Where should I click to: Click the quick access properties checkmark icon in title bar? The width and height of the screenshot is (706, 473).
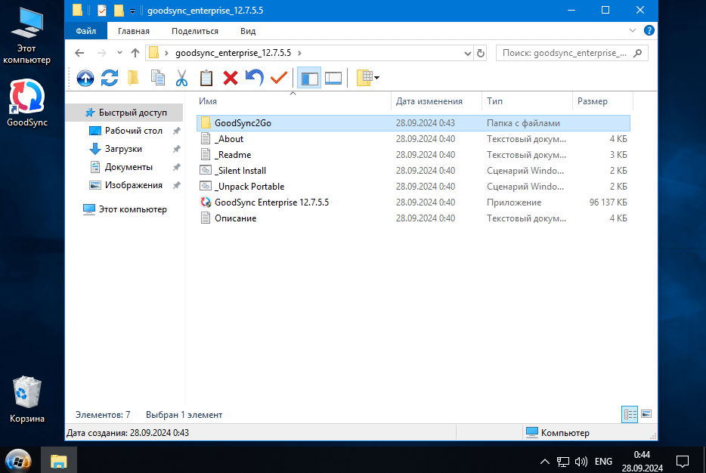click(102, 11)
